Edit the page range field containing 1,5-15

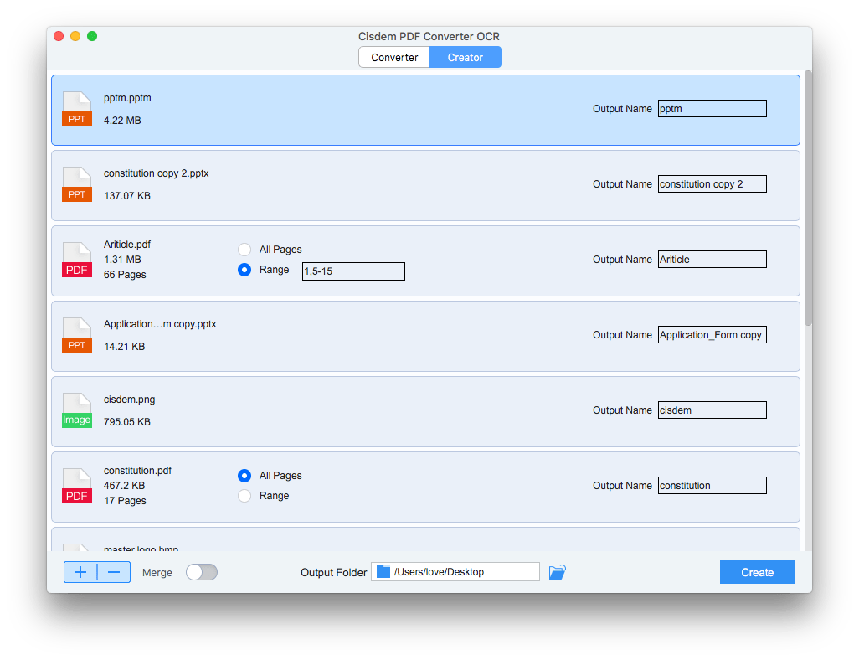pyautogui.click(x=353, y=271)
